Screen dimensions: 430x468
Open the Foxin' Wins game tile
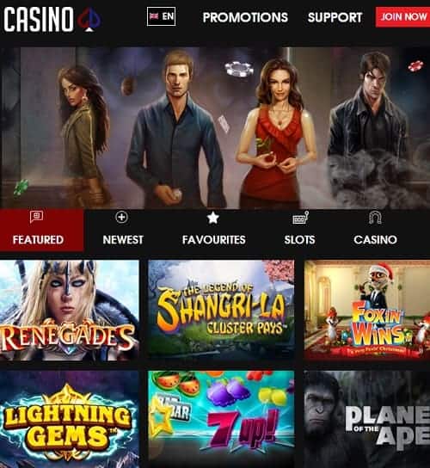(366, 311)
